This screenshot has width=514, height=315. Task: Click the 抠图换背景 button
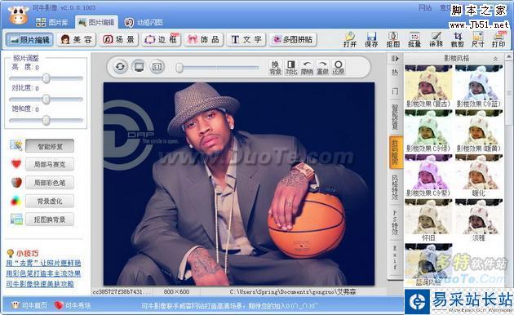coord(50,220)
